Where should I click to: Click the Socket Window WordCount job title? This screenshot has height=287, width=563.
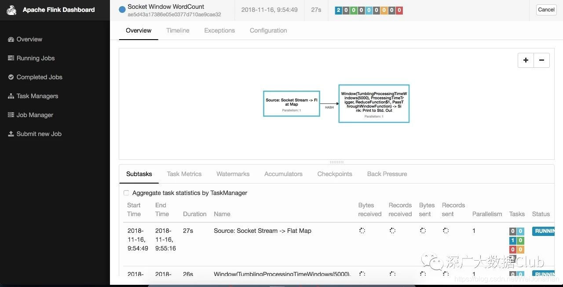click(166, 7)
